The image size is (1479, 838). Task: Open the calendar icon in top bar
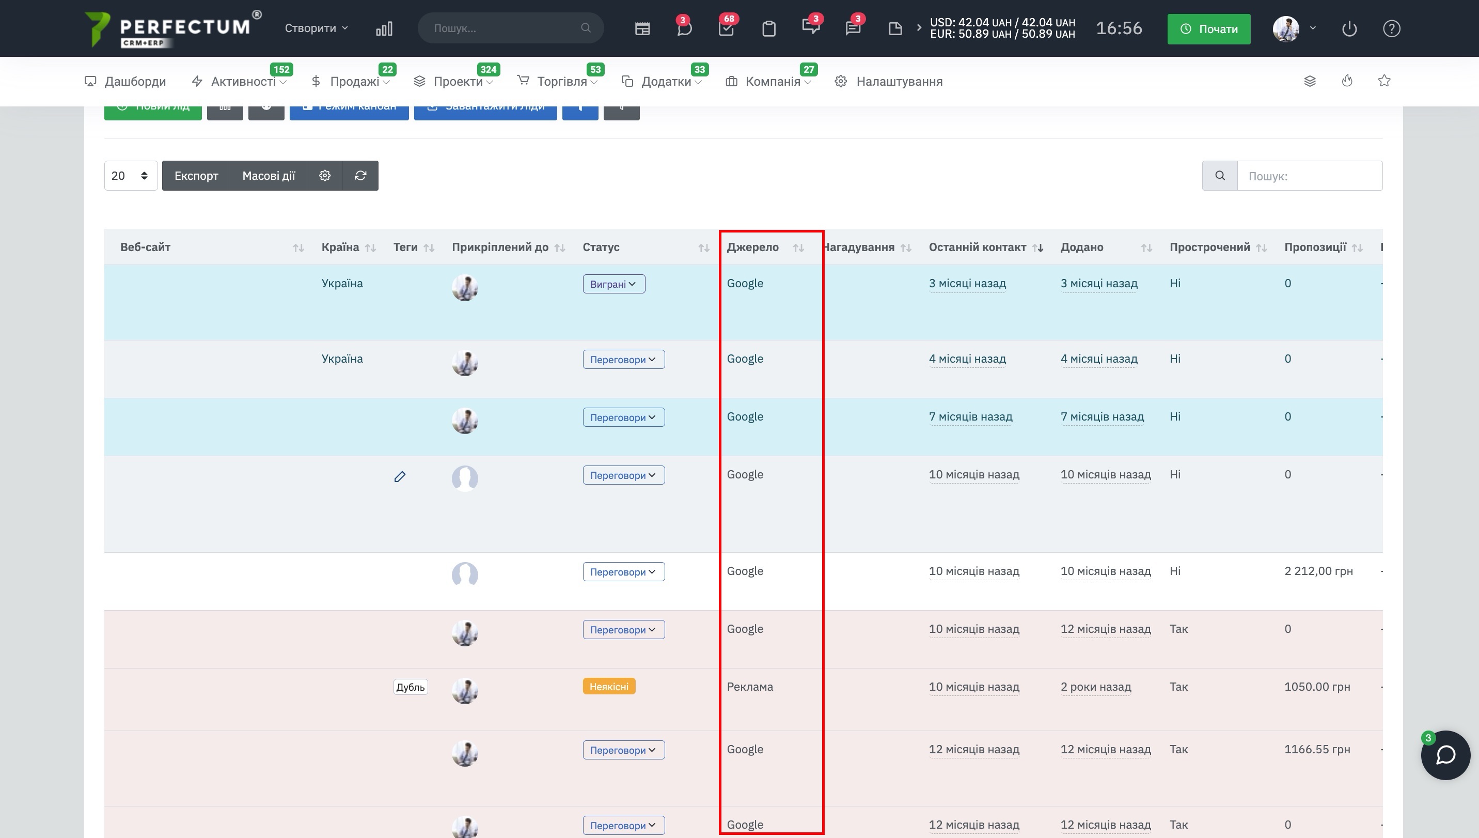(642, 29)
